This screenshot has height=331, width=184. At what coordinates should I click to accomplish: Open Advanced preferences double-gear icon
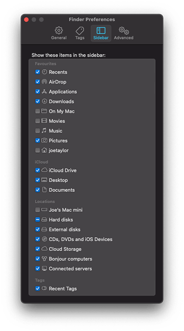tap(124, 30)
